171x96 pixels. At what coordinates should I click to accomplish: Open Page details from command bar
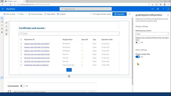tap(50, 14)
